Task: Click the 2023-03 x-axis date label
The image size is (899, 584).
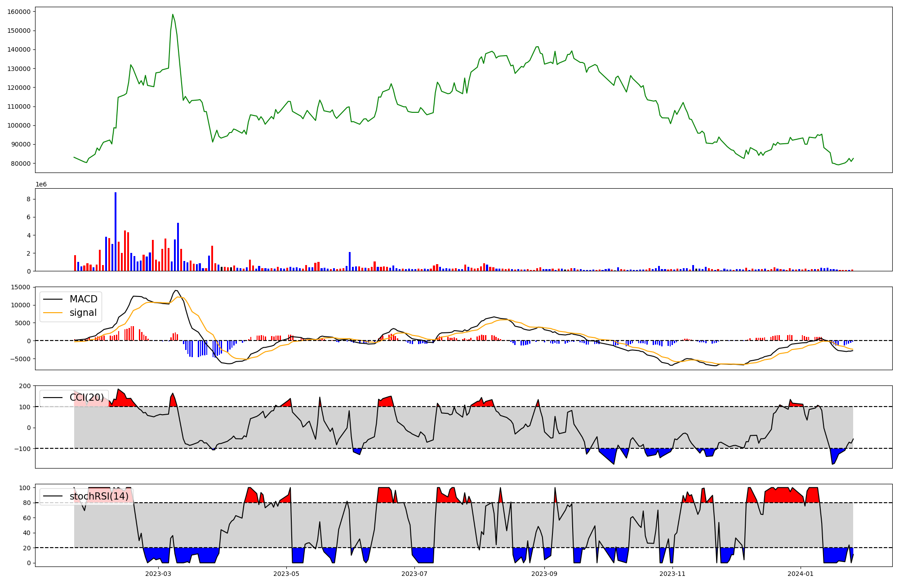Action: pos(158,574)
